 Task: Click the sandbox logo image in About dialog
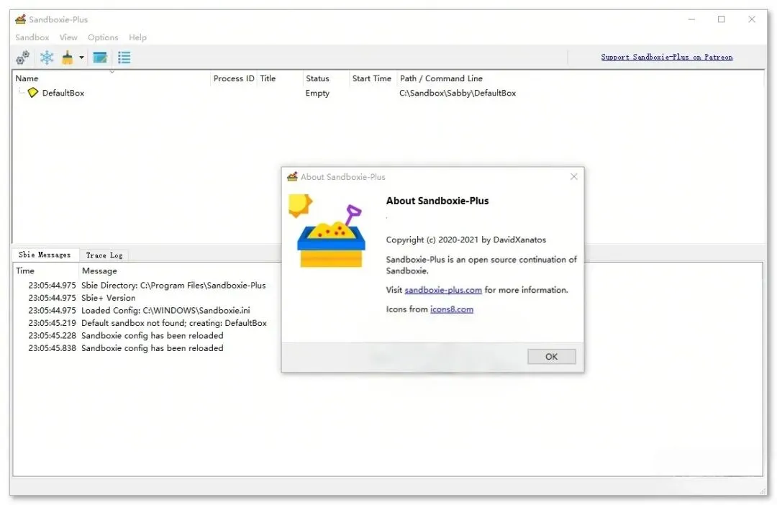click(x=327, y=231)
